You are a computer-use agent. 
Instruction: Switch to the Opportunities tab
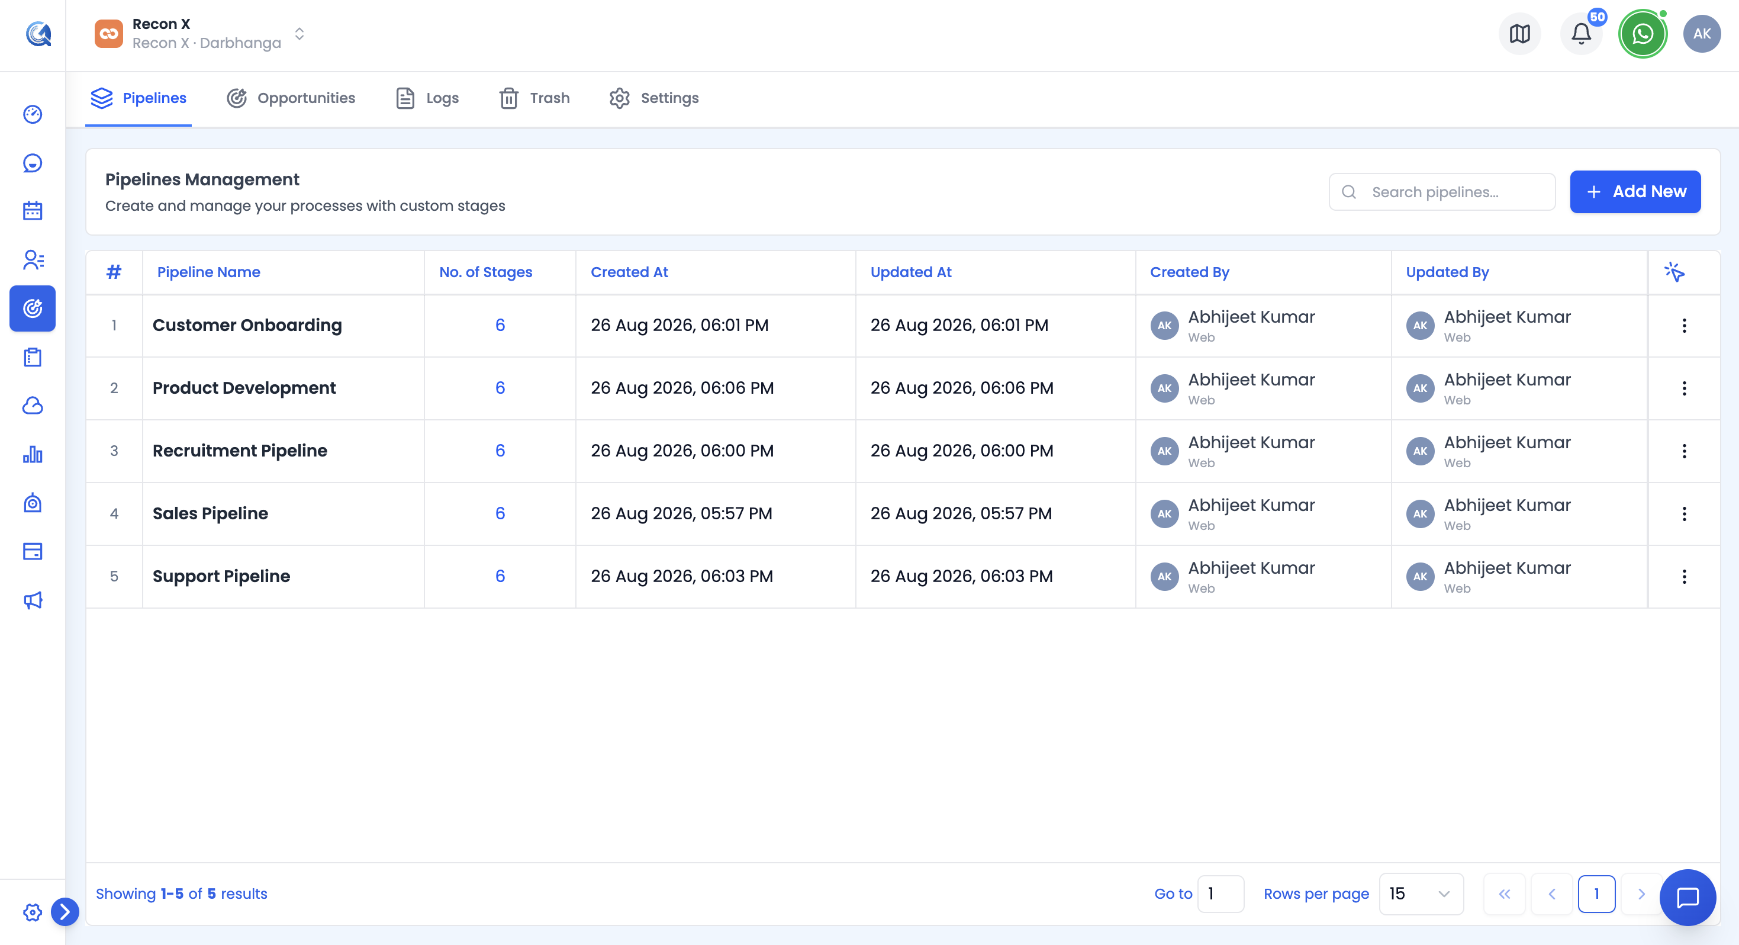click(291, 98)
